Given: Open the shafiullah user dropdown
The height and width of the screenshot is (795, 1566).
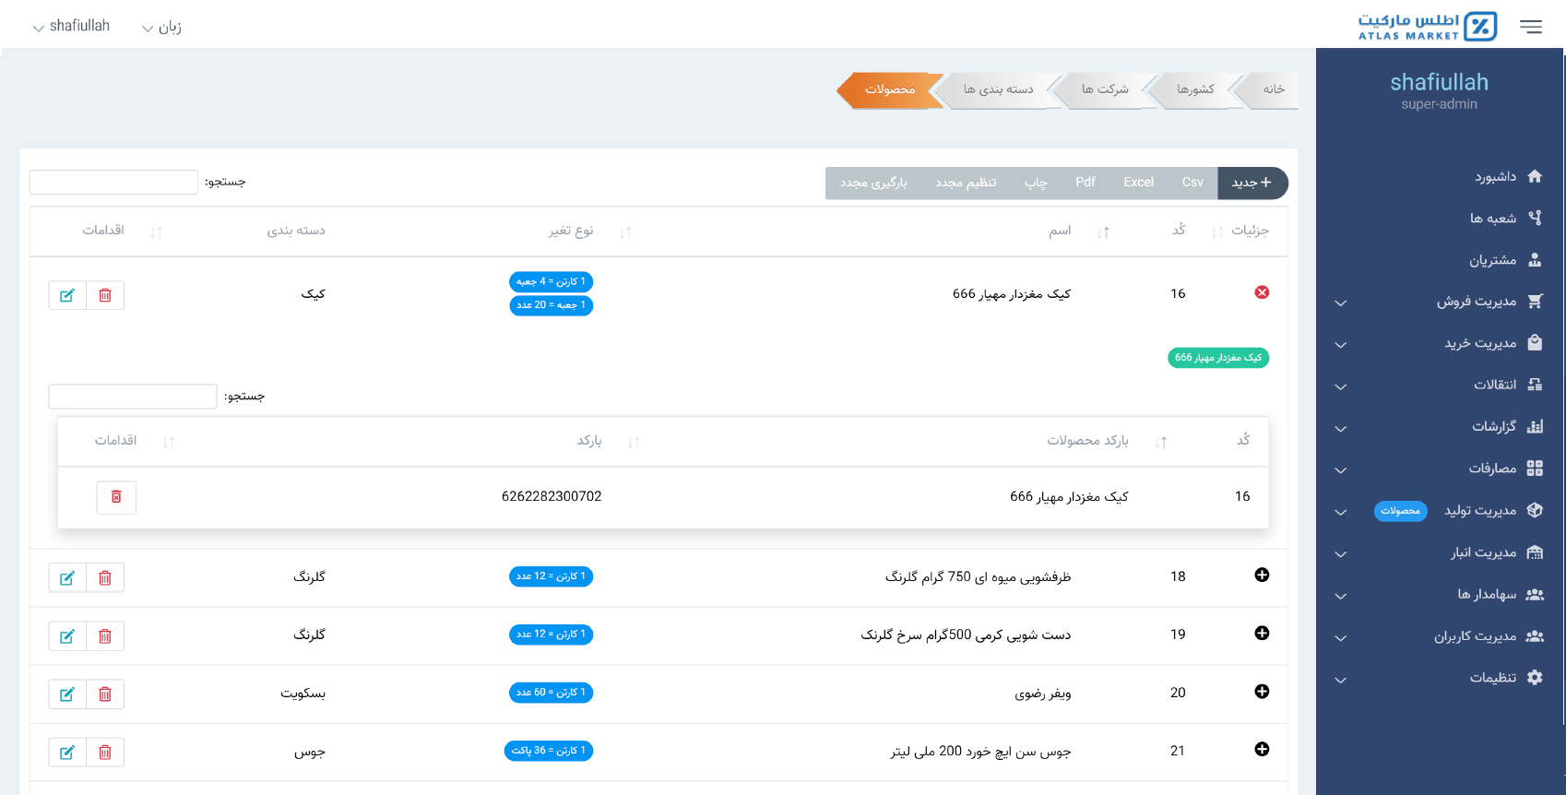Looking at the screenshot, I should click(72, 27).
